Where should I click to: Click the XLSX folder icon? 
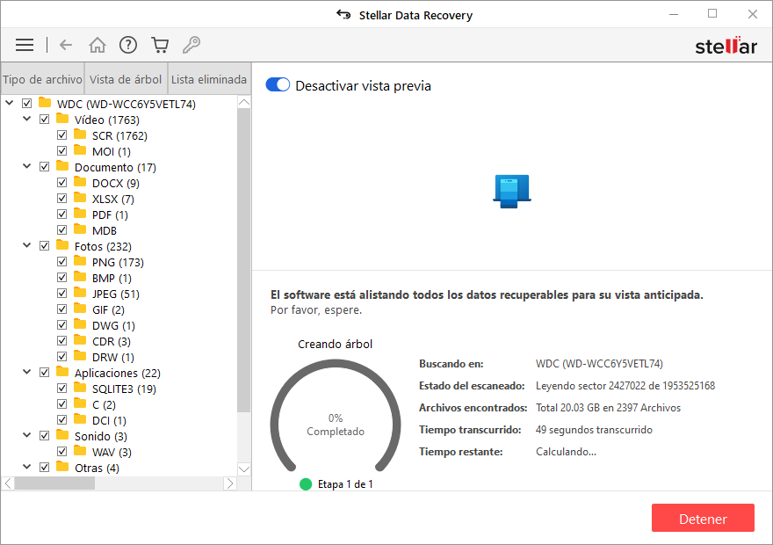(x=80, y=198)
